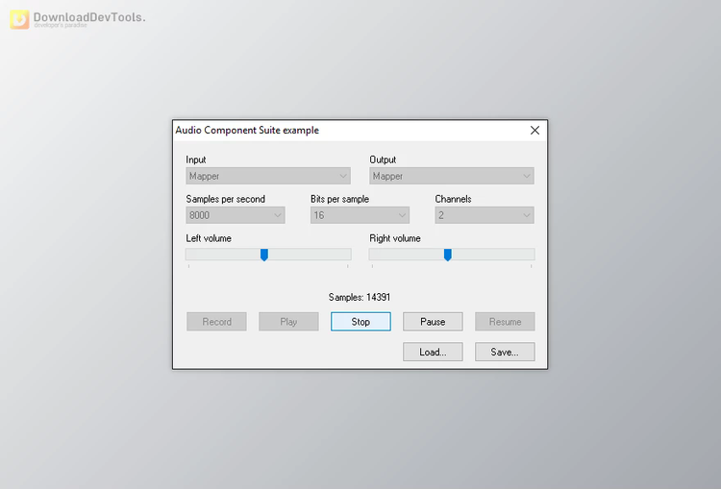Click the Samples: 14391 counter text
The width and height of the screenshot is (721, 489).
[x=360, y=298]
